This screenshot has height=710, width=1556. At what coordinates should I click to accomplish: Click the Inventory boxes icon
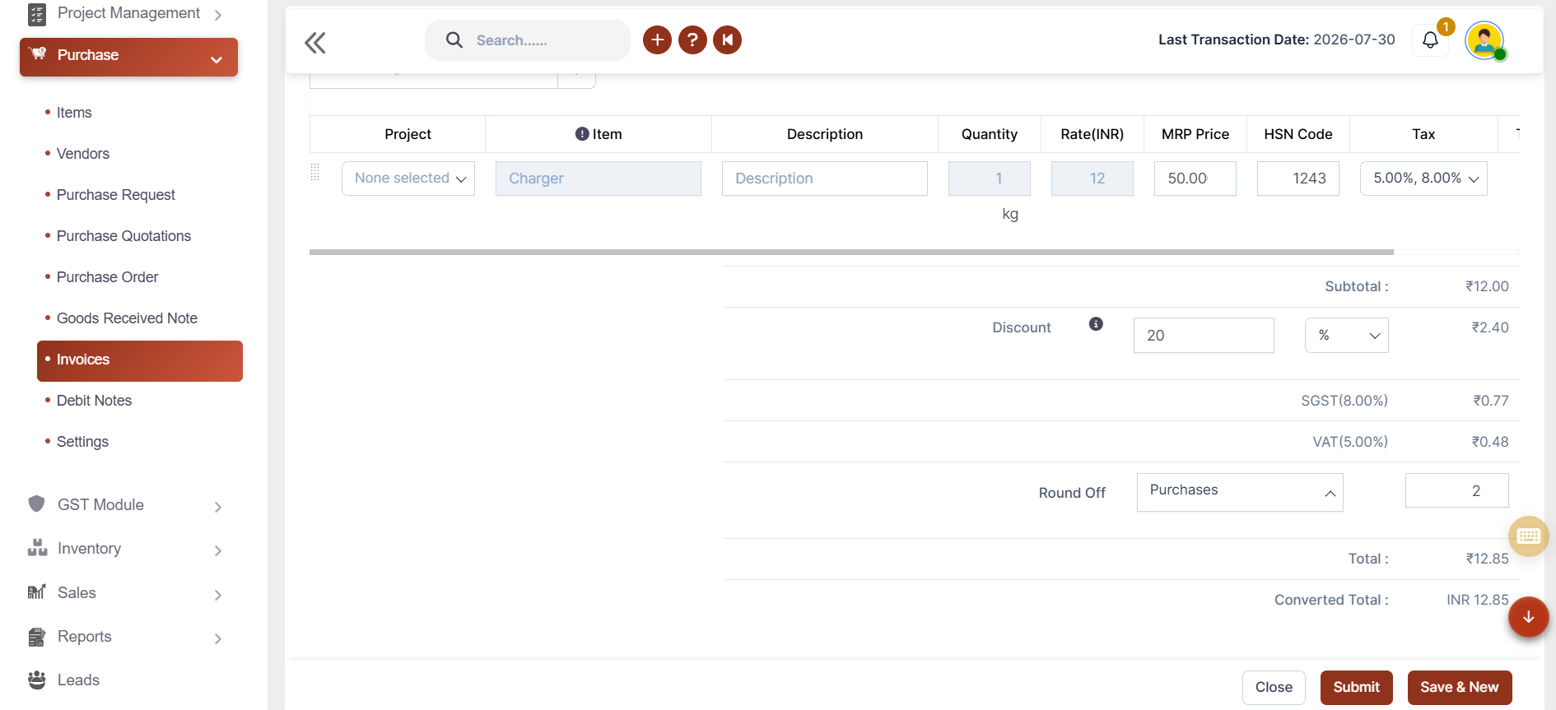click(x=37, y=548)
